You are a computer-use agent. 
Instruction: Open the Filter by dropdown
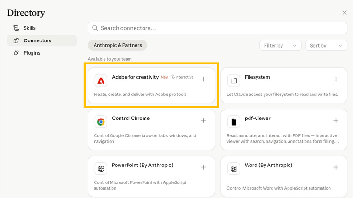click(x=280, y=46)
